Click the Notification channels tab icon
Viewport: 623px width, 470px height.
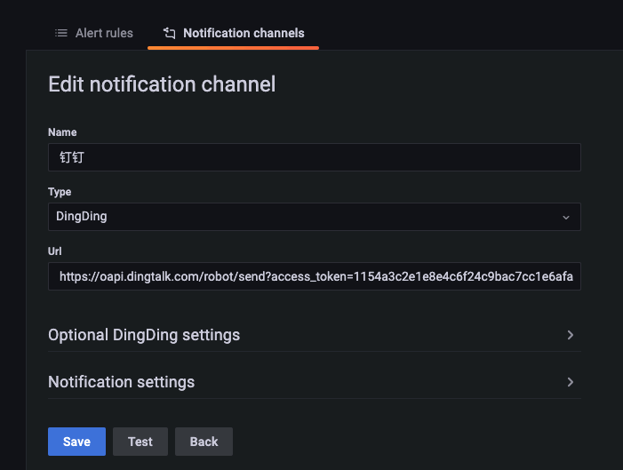pyautogui.click(x=169, y=33)
